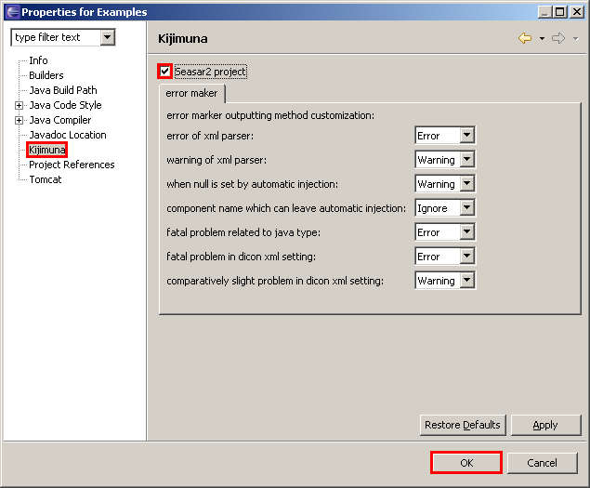Expand the Java Compiler tree node
This screenshot has width=590, height=488.
click(x=19, y=120)
